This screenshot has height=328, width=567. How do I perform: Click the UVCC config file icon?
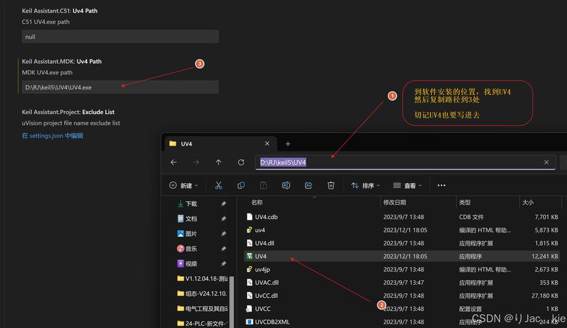click(x=249, y=309)
